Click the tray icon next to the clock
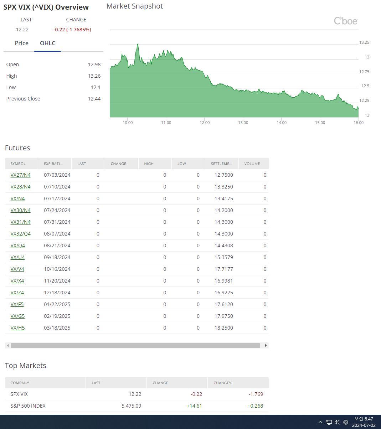 [x=346, y=422]
